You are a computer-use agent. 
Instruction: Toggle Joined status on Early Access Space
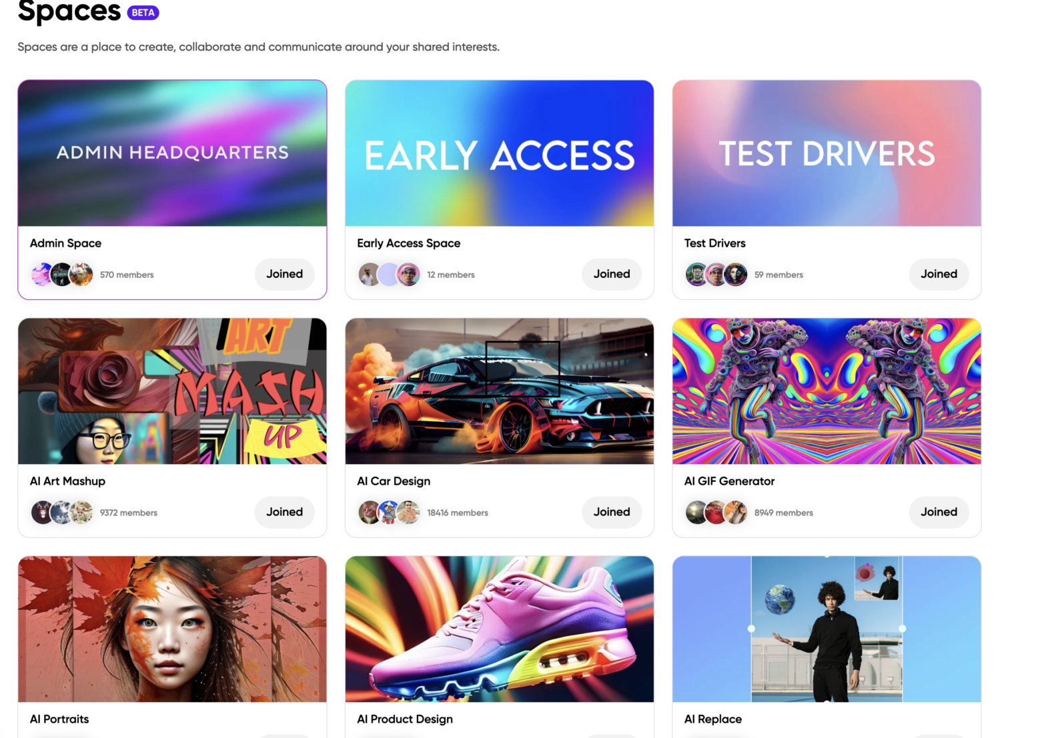click(612, 274)
